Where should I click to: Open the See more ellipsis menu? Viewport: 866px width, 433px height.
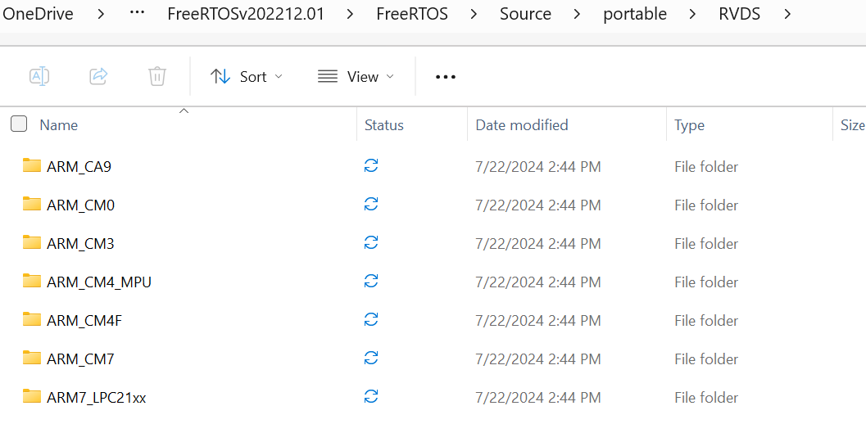point(445,76)
